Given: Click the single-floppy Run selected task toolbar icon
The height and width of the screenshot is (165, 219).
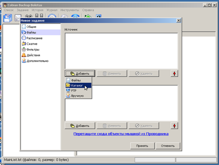Looking at the screenshot, I should click(18, 18).
